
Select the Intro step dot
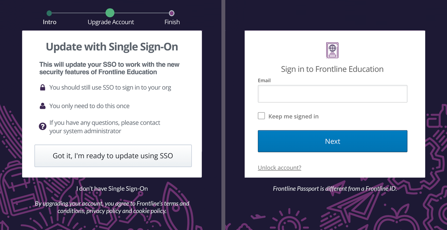coord(49,13)
